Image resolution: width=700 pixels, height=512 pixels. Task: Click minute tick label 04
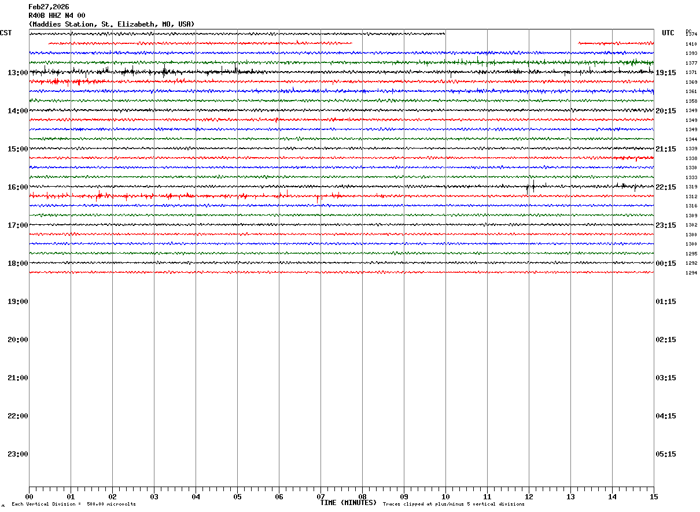click(x=196, y=496)
